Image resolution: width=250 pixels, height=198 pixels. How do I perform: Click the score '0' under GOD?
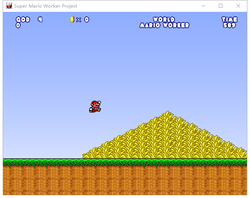tap(18, 25)
